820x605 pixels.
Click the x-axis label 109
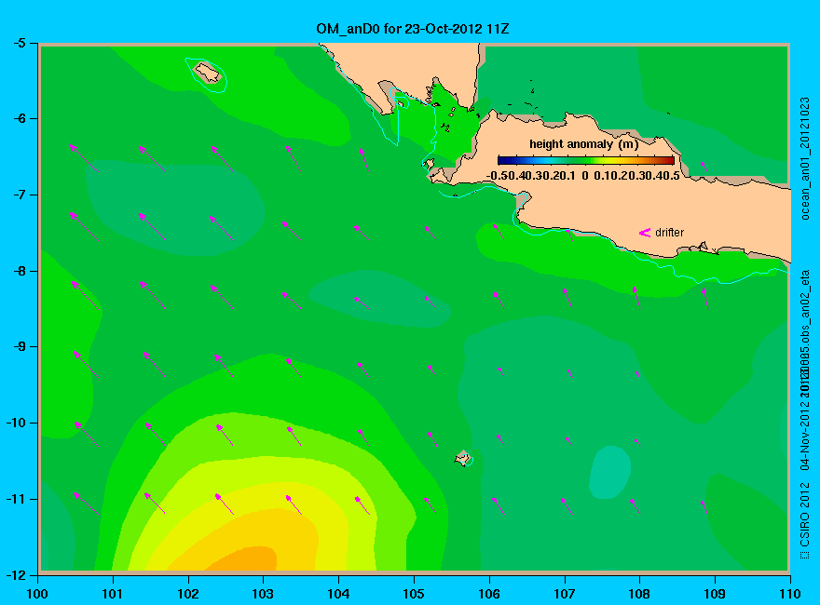point(715,594)
